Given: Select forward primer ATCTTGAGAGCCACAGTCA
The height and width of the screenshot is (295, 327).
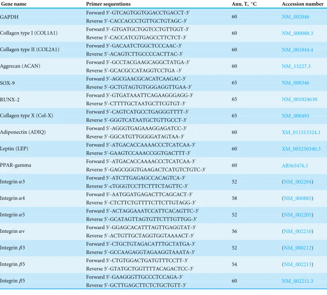Looking at the screenshot, I should pyautogui.click(x=136, y=178).
